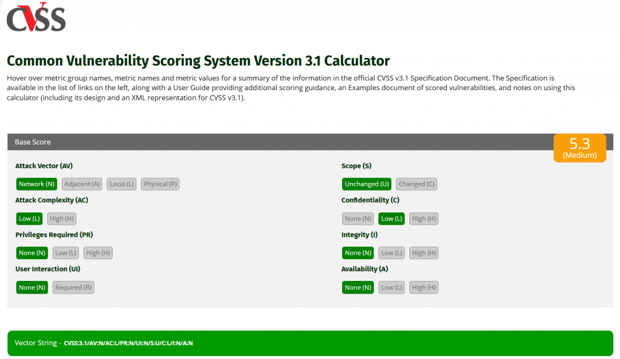The height and width of the screenshot is (359, 620).
Task: Set Integrity to High (H)
Action: [424, 253]
